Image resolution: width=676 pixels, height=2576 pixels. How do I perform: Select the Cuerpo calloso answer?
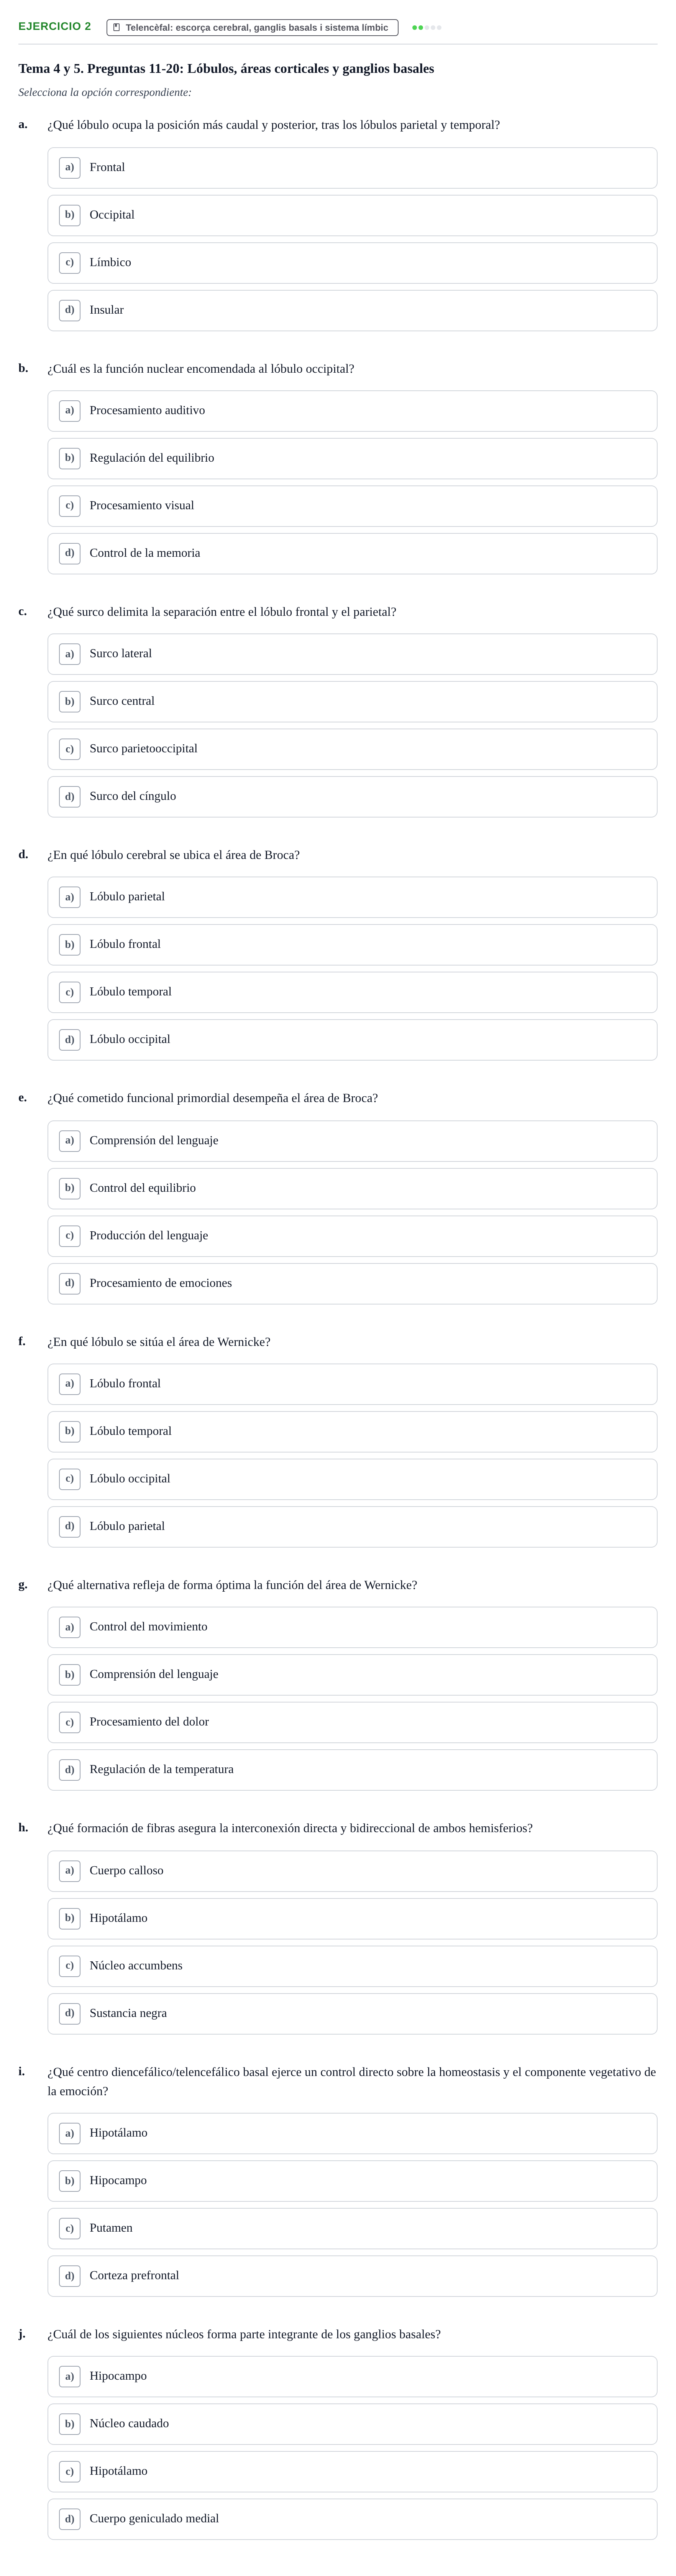click(x=352, y=1871)
